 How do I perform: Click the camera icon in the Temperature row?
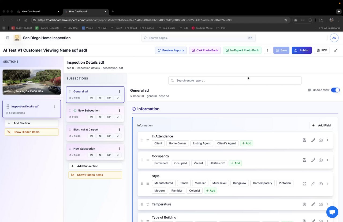point(321,204)
